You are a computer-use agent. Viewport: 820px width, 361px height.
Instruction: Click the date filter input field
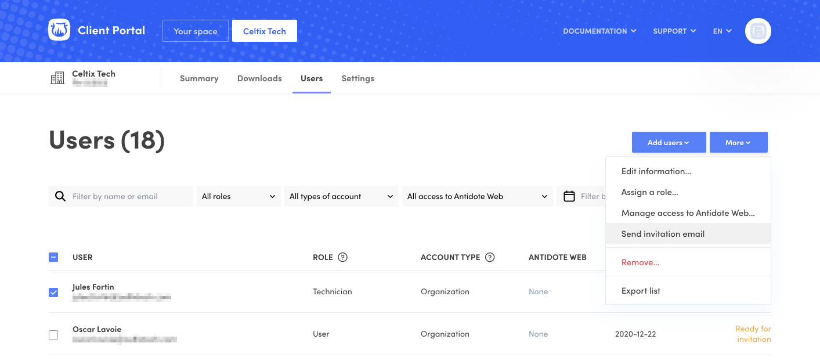click(581, 196)
